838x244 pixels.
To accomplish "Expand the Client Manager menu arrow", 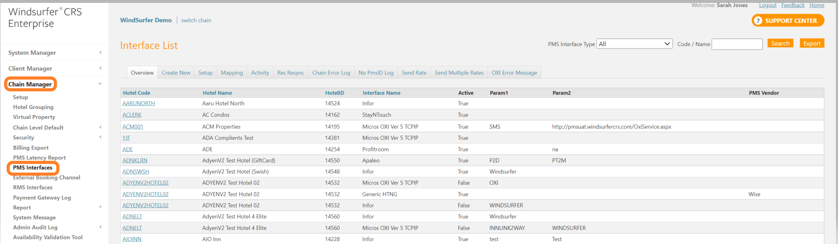I will coord(100,68).
